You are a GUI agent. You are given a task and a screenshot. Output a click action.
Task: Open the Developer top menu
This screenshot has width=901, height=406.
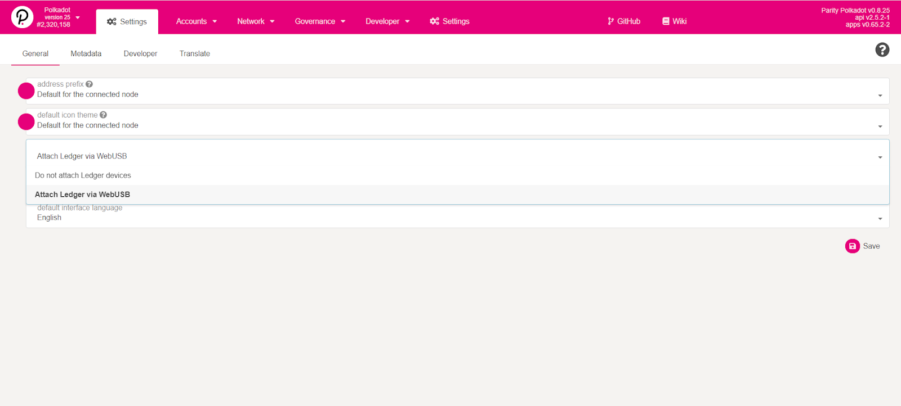pos(387,21)
